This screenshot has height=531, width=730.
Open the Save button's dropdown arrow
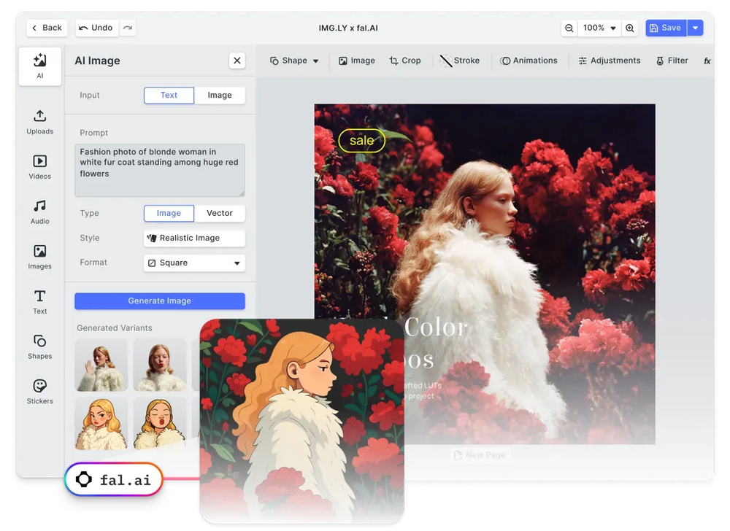pos(695,28)
